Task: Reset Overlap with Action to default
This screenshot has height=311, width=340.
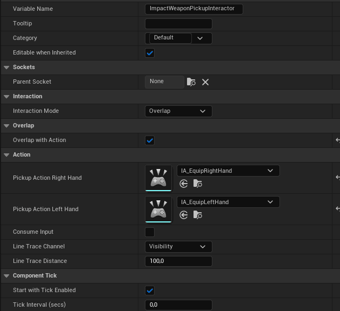Action: click(338, 140)
